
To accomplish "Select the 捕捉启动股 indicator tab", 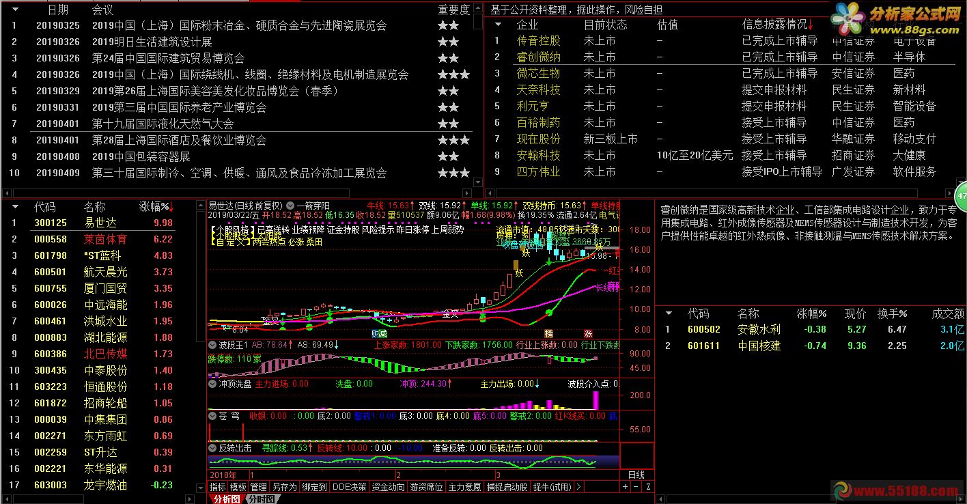I will click(x=507, y=487).
